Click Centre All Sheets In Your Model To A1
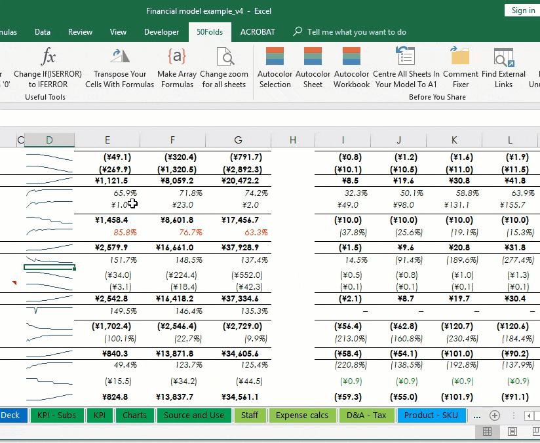This screenshot has height=443, width=540. pos(406,67)
